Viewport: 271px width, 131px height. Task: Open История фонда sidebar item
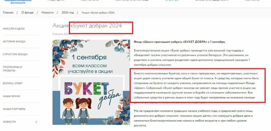click(x=14, y=41)
